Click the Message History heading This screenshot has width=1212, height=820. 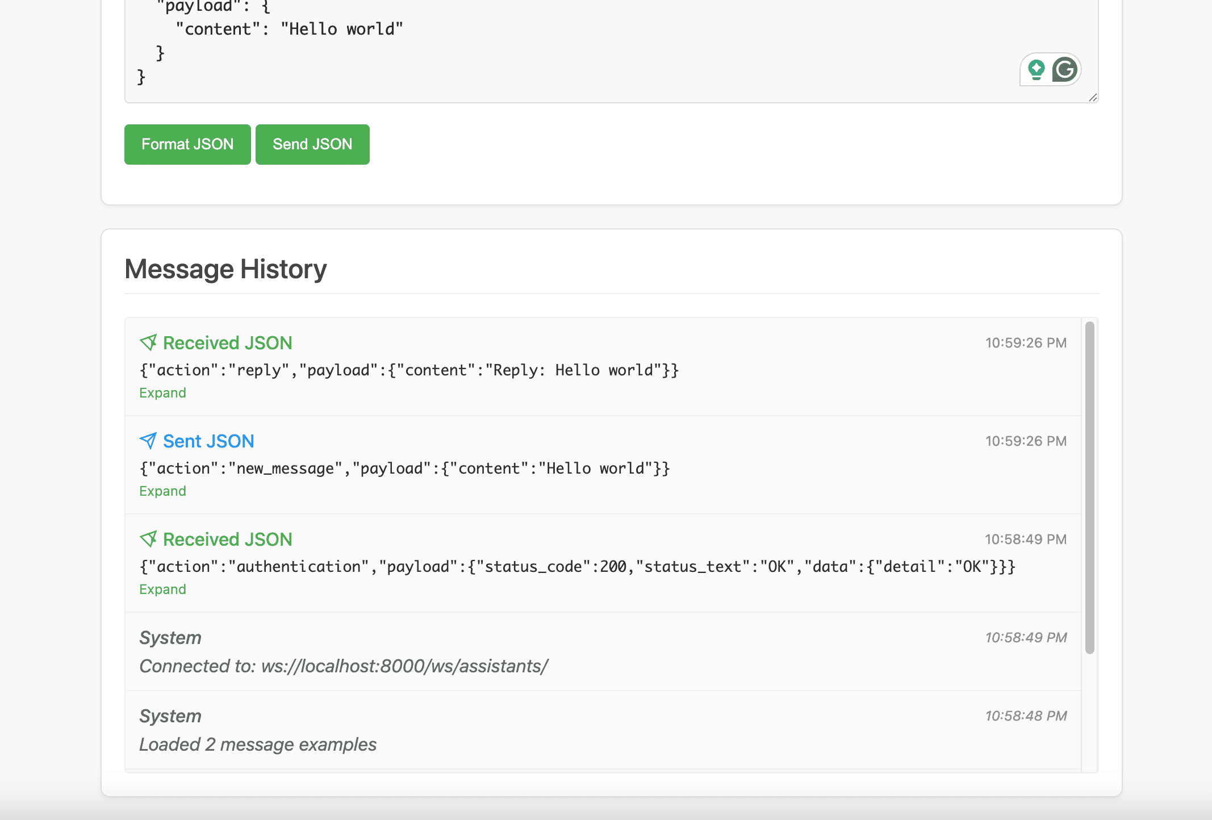point(225,269)
